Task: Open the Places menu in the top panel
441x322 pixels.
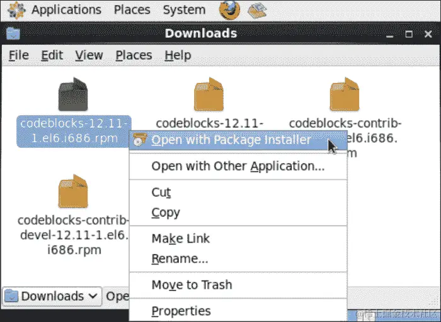Action: click(x=132, y=10)
